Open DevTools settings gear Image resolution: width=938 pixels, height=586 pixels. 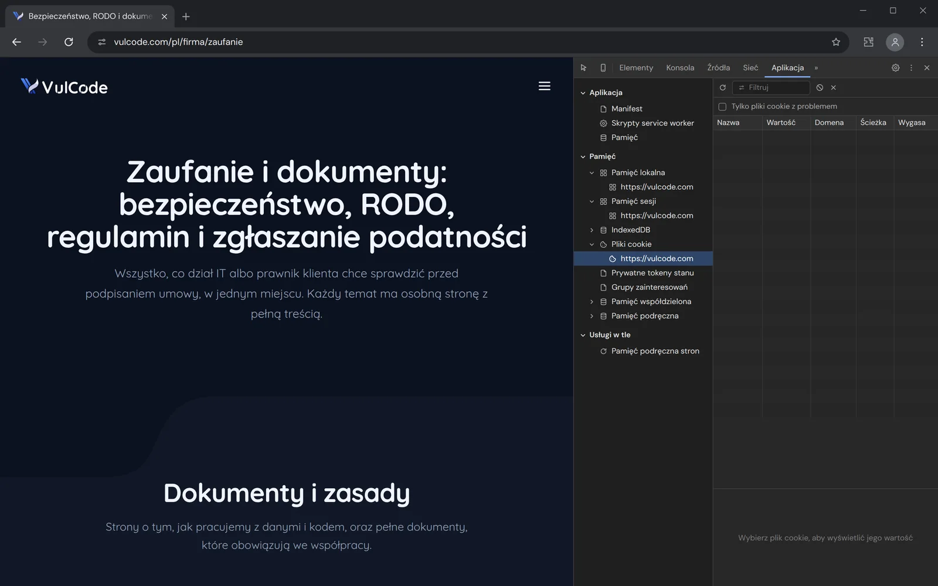click(895, 68)
